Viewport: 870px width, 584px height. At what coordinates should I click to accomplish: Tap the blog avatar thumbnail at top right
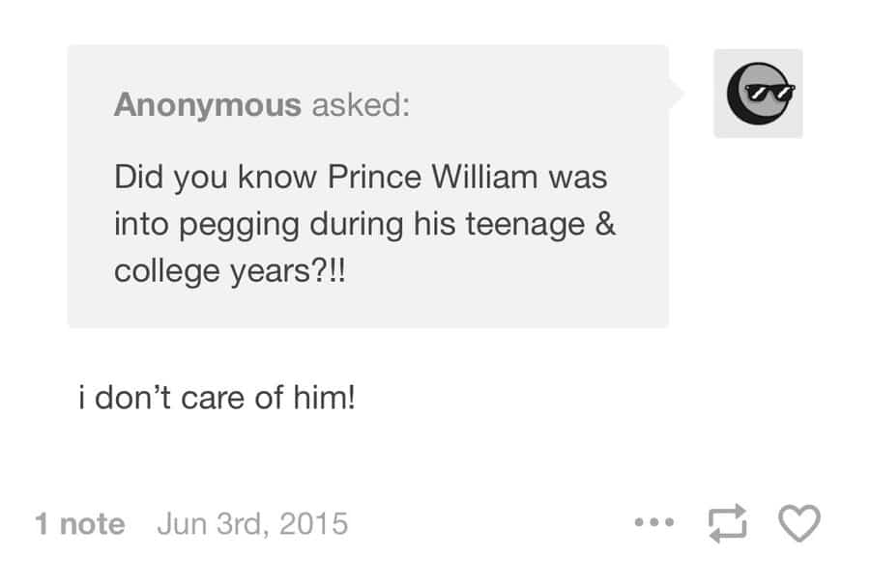point(758,93)
